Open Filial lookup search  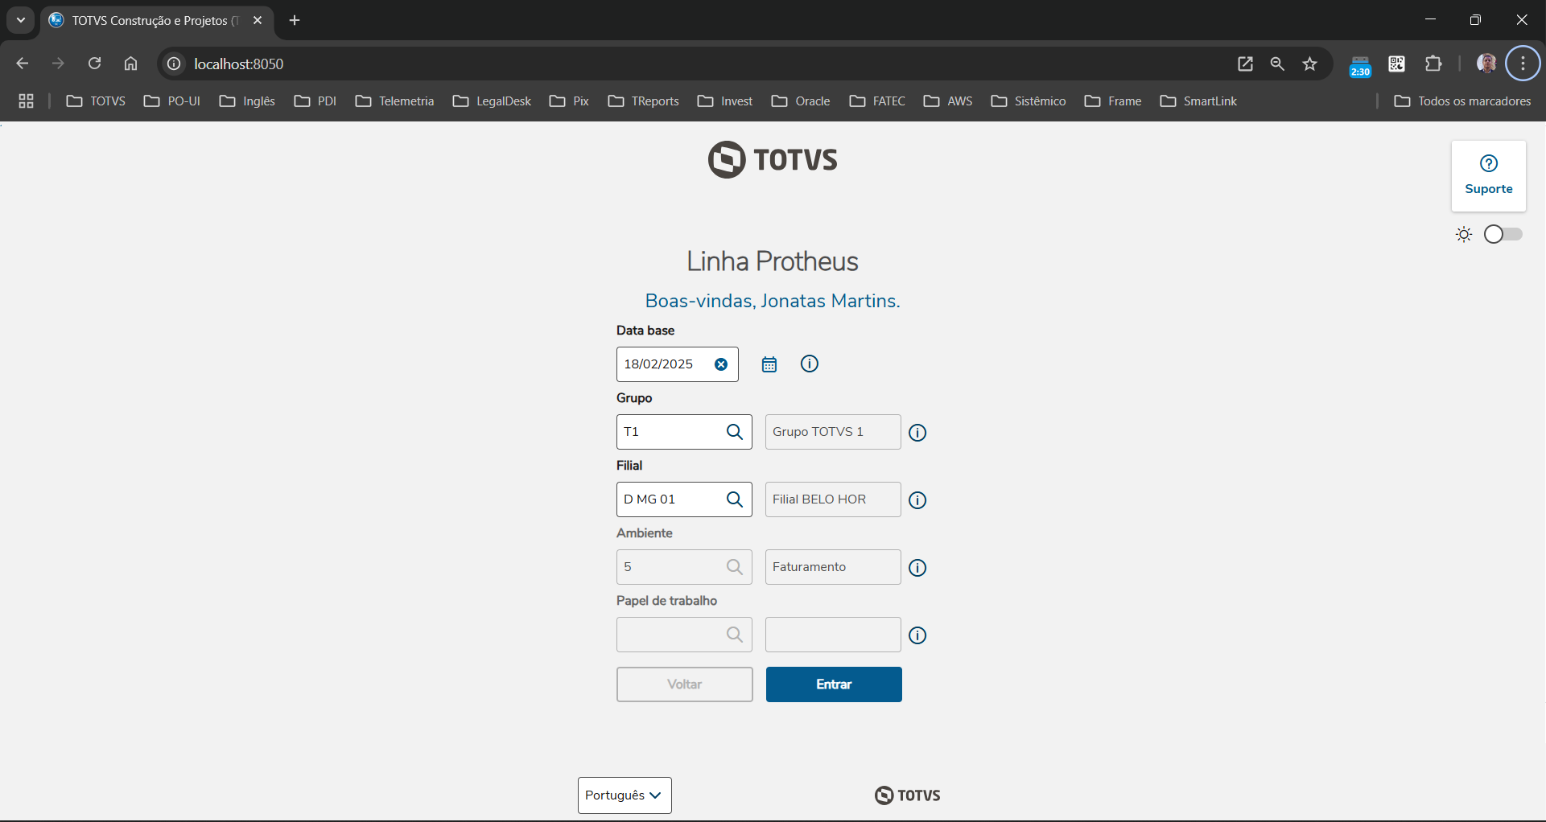735,499
